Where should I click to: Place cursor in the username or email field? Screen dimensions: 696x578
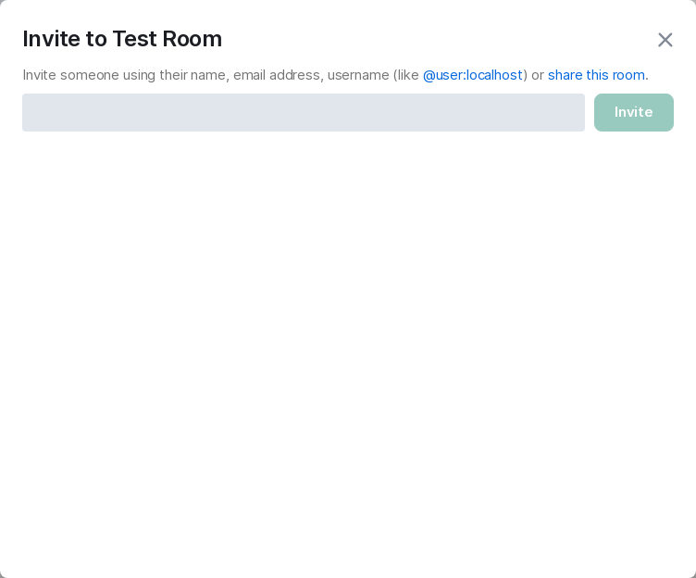click(303, 112)
